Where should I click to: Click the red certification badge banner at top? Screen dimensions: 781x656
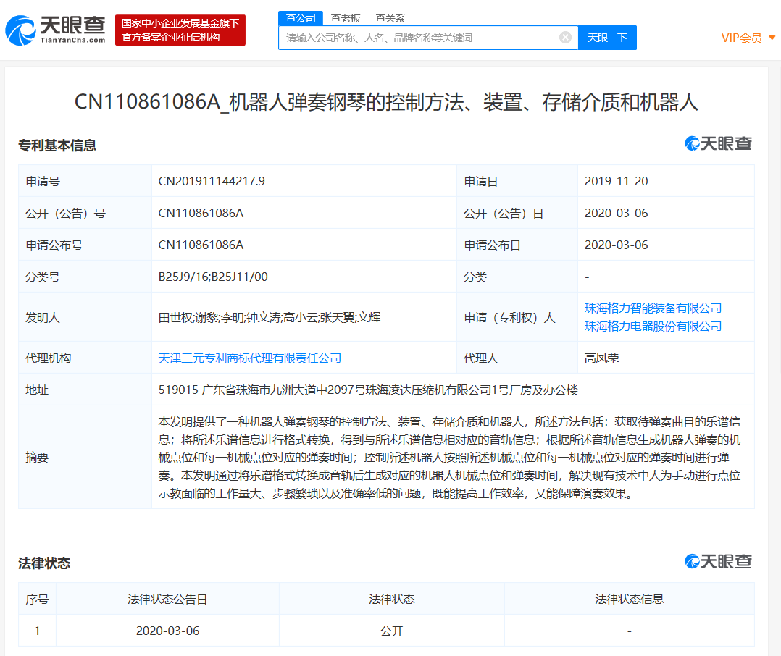(x=180, y=30)
